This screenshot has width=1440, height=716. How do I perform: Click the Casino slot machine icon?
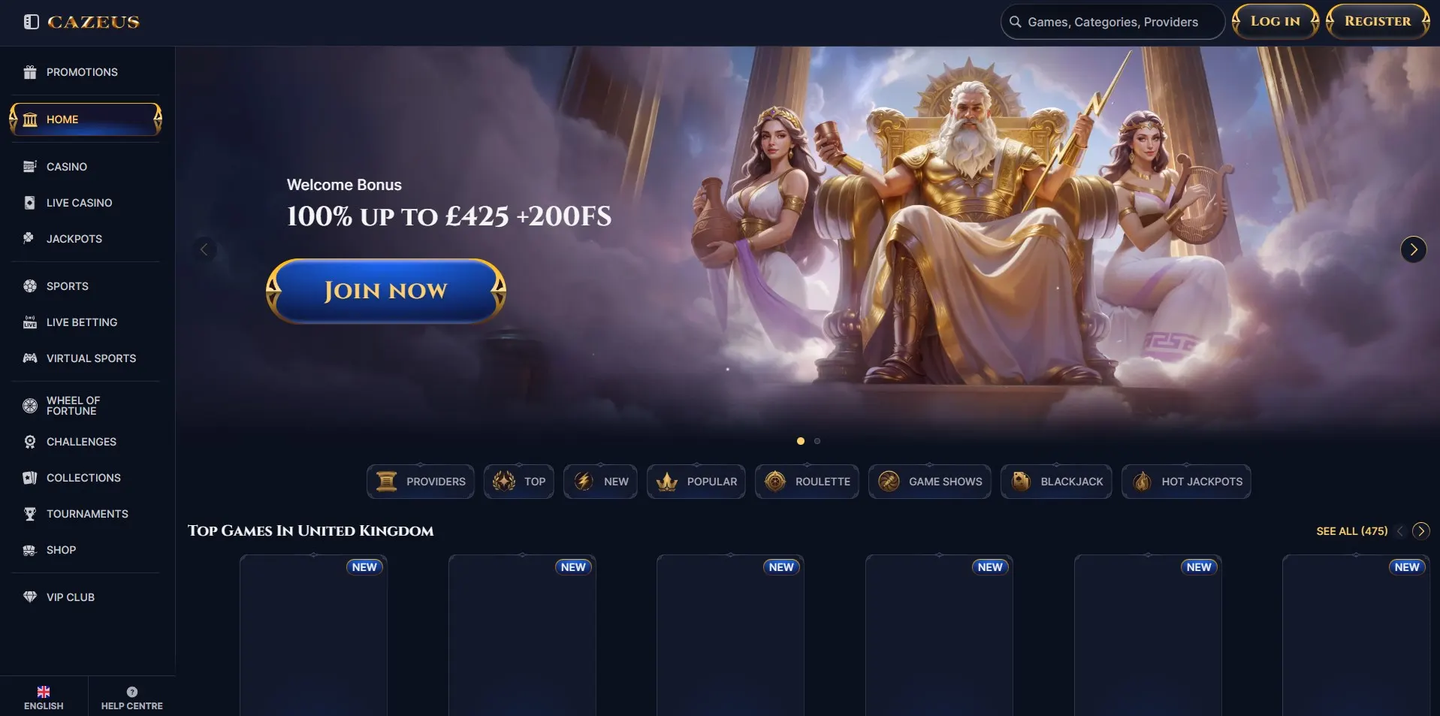[x=30, y=167]
